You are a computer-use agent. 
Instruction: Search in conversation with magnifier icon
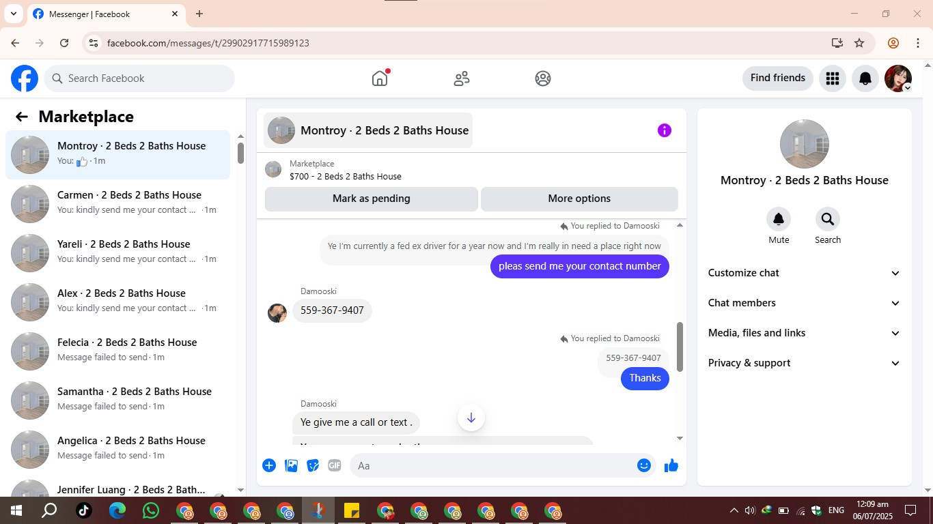point(828,219)
